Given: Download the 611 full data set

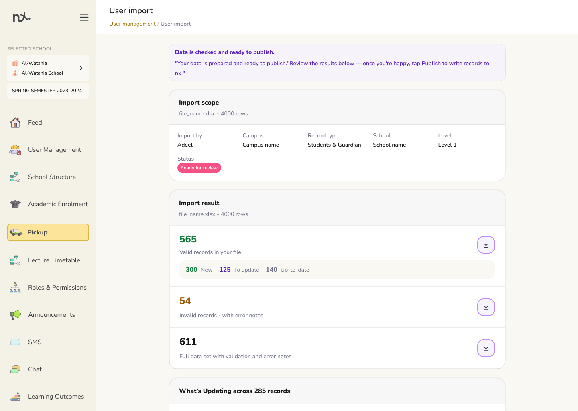Looking at the screenshot, I should tap(486, 348).
